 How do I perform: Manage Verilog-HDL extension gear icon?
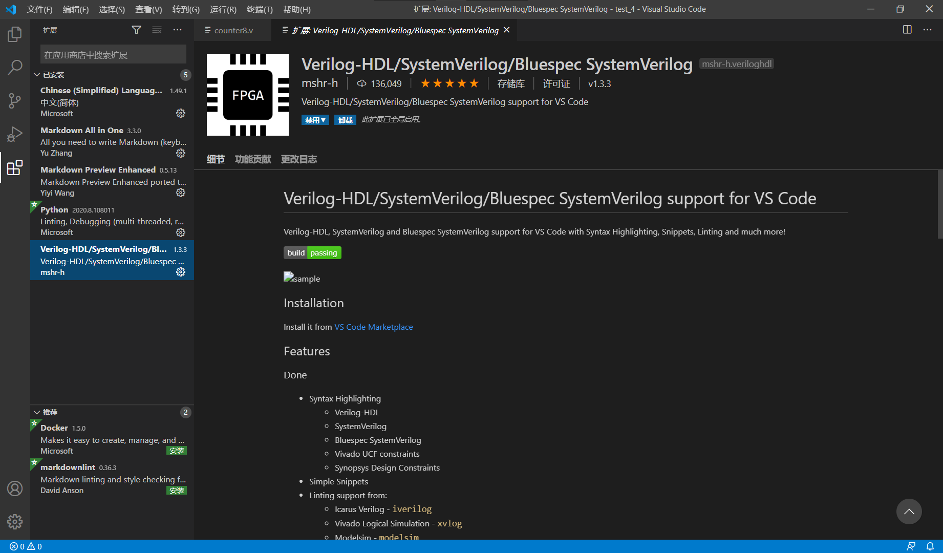(x=181, y=272)
